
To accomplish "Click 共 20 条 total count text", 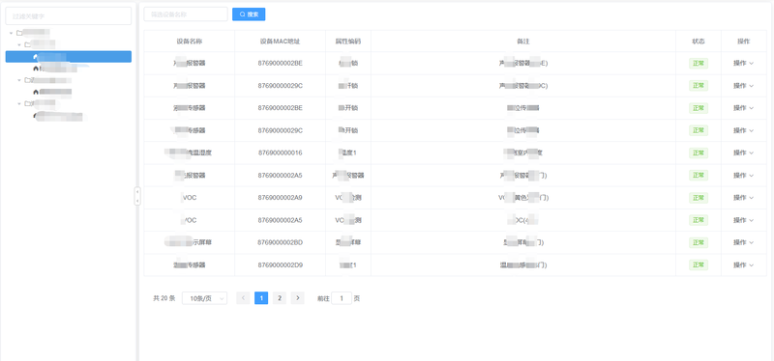I will (164, 298).
